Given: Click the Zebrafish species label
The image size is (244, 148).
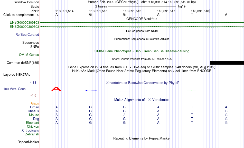Looking at the screenshot, I should (32, 134).
